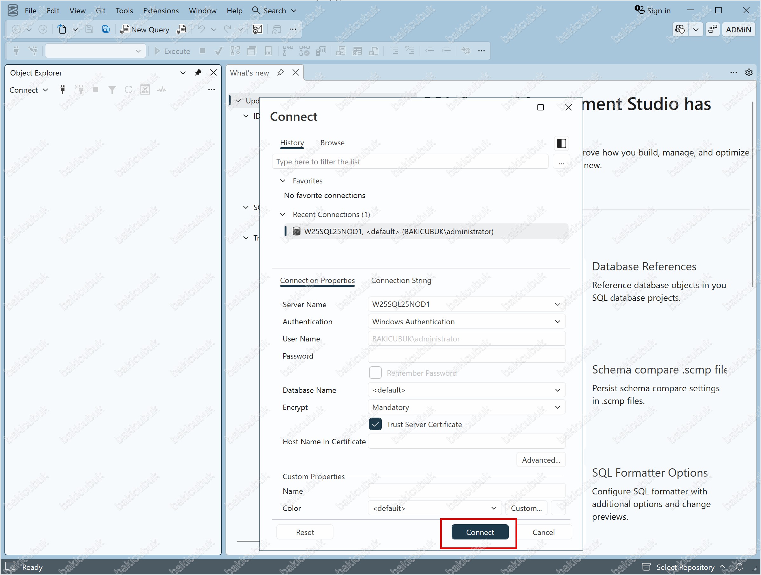Click the blue Save All icon

point(106,29)
